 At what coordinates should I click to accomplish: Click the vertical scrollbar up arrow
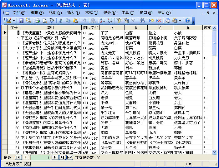[x=214, y=28]
